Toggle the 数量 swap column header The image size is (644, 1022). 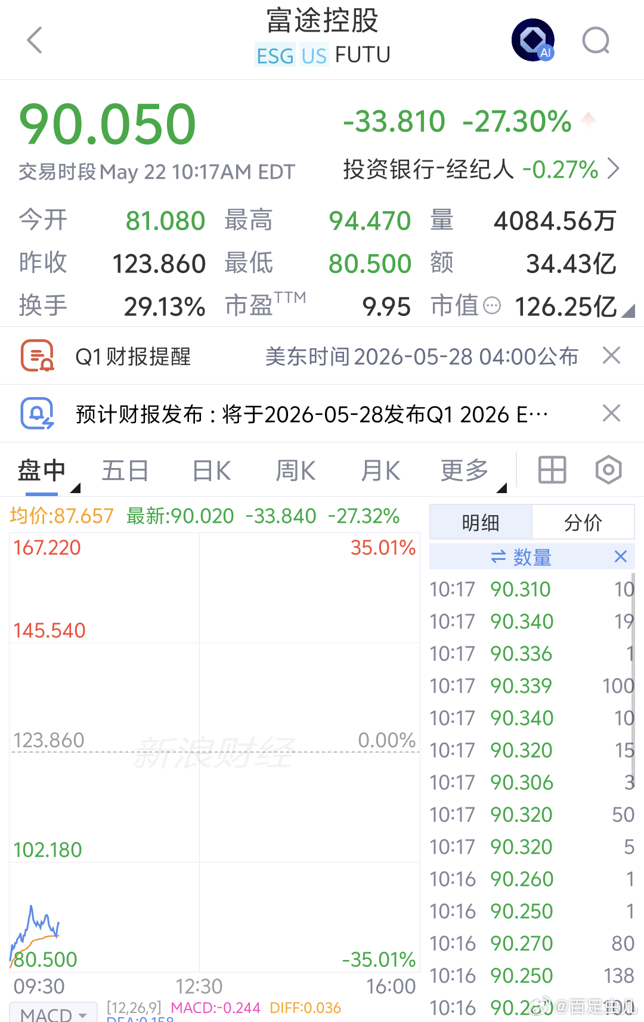pyautogui.click(x=521, y=557)
